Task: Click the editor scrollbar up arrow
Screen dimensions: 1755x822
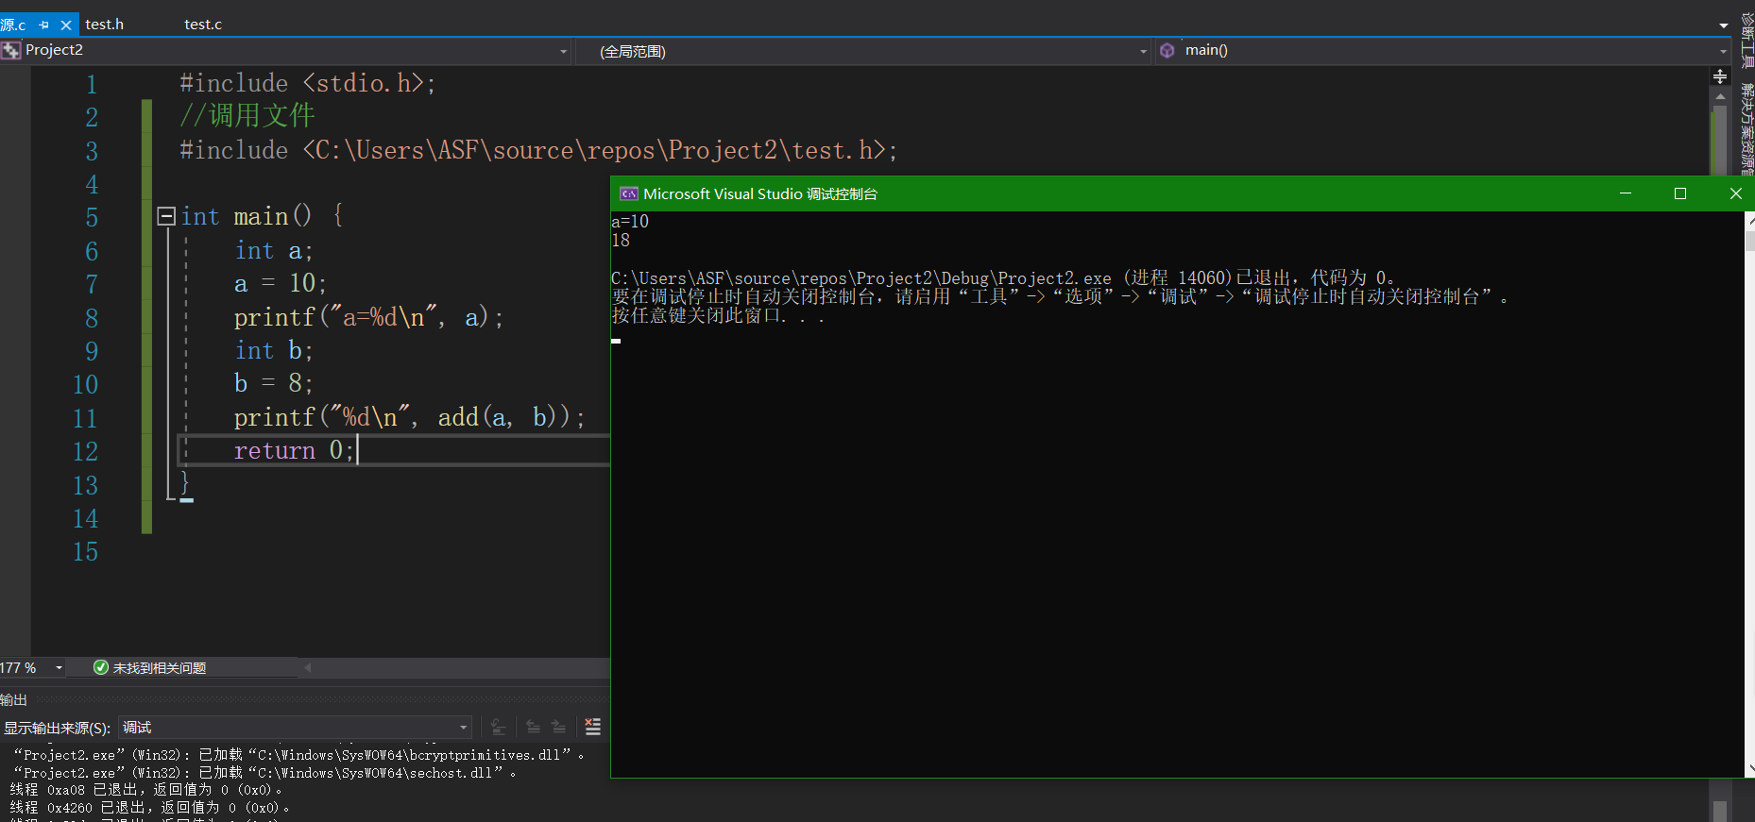Action: click(1720, 96)
